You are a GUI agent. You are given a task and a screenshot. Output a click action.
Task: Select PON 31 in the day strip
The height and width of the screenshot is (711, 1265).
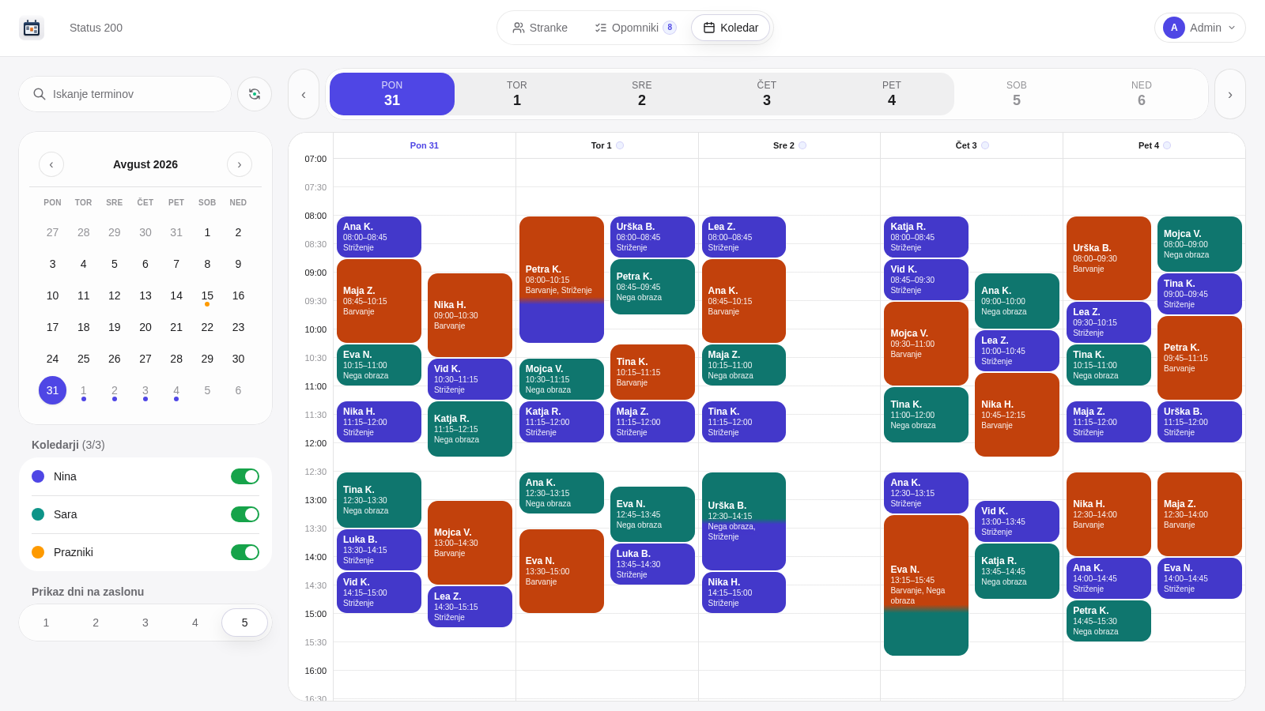pyautogui.click(x=392, y=94)
